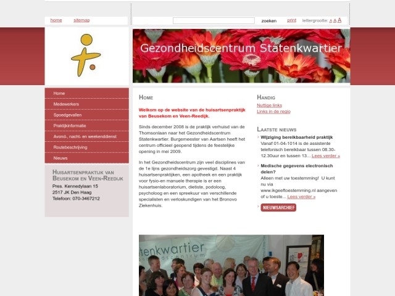Open the Nuttige links link
Image resolution: width=395 pixels, height=296 pixels.
pos(269,105)
